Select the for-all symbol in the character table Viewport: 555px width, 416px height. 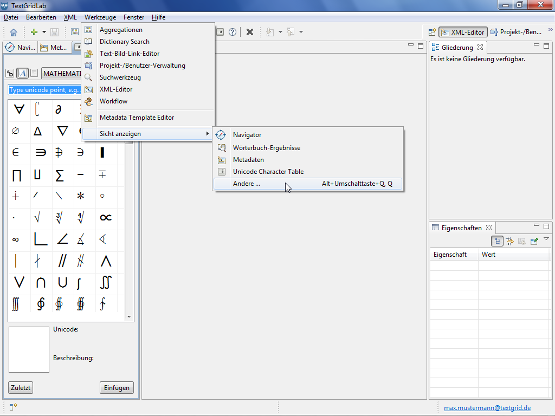[19, 109]
